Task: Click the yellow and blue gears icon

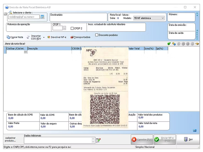Action: coord(174,44)
